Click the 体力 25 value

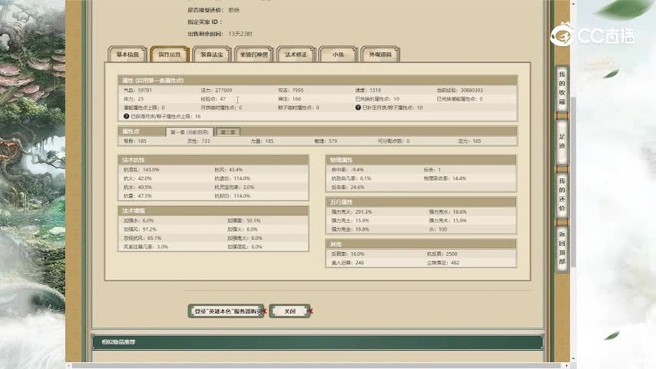click(x=134, y=99)
